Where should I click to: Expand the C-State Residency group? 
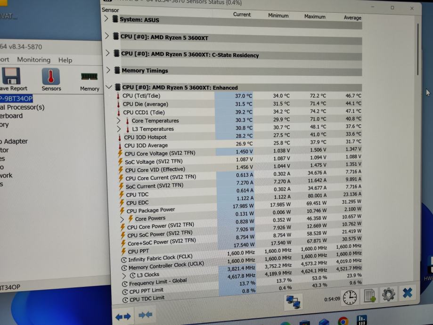coord(108,53)
